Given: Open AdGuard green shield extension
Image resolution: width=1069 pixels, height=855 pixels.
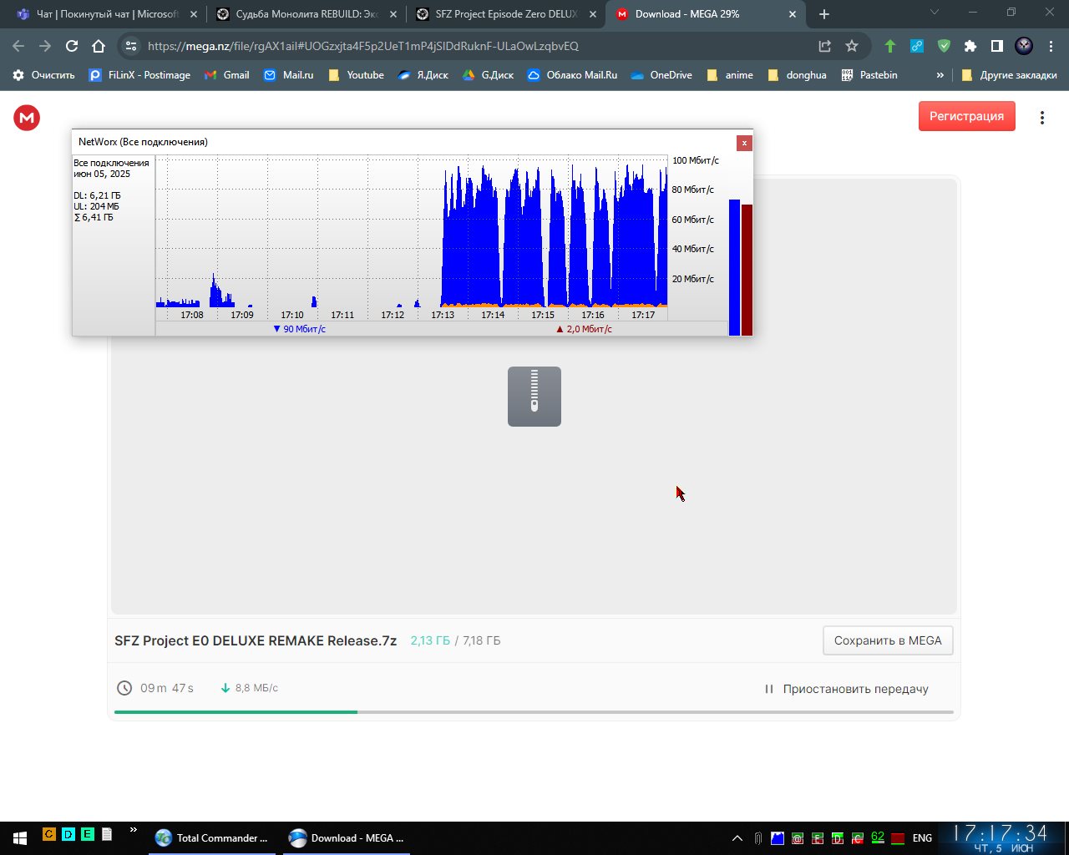Looking at the screenshot, I should (x=944, y=46).
